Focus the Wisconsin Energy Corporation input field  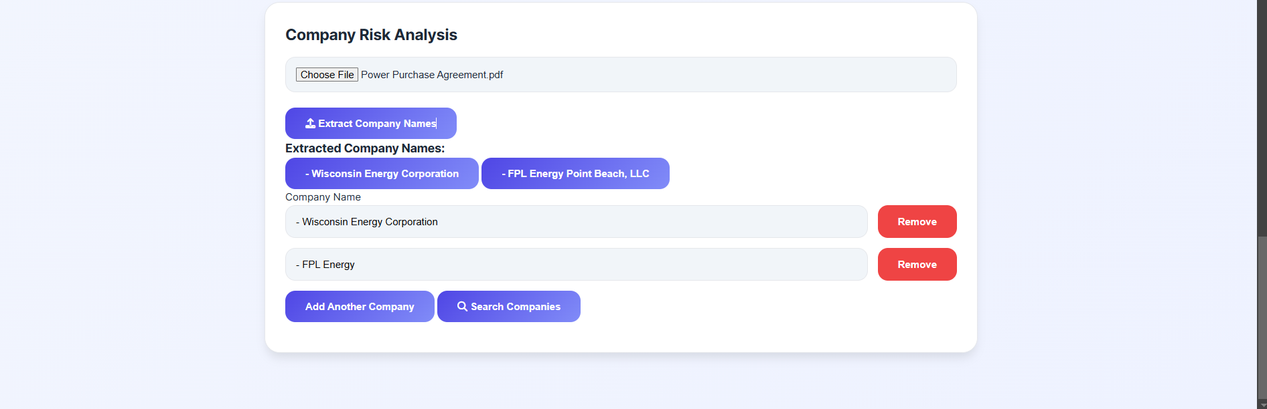coord(576,222)
